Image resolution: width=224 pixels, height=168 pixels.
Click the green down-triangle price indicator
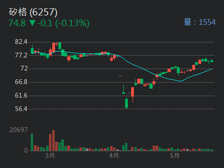pyautogui.click(x=32, y=23)
